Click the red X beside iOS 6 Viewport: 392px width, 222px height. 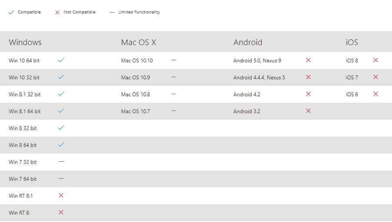click(x=375, y=94)
